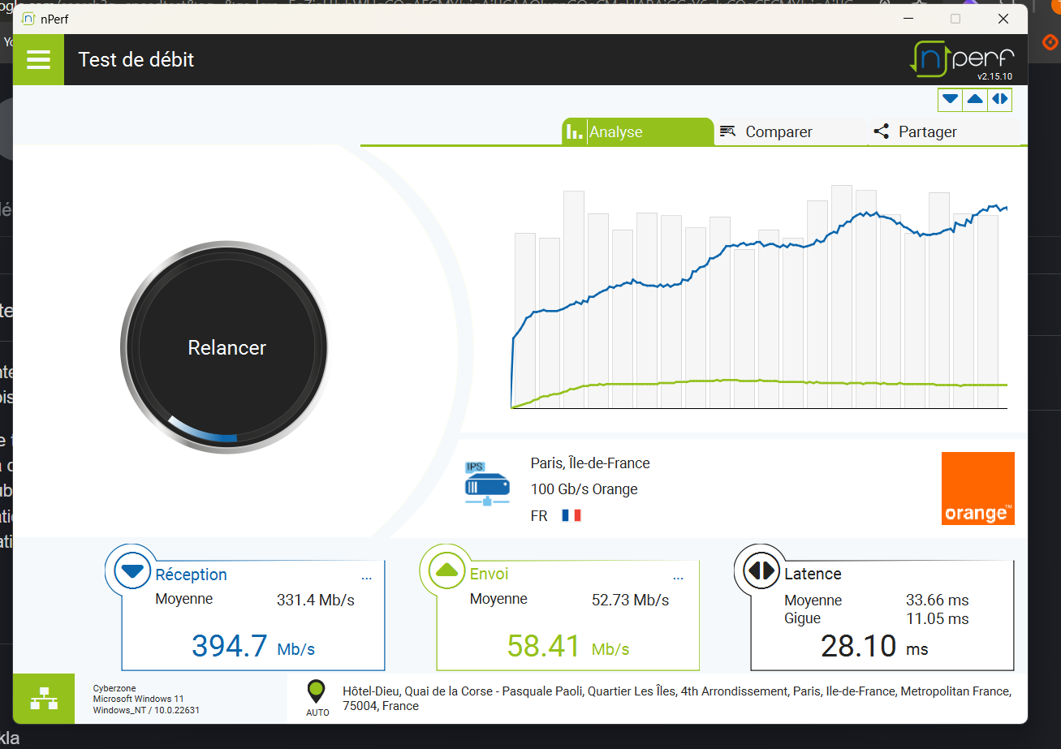
Task: Click the IPS server icon
Action: tap(487, 483)
